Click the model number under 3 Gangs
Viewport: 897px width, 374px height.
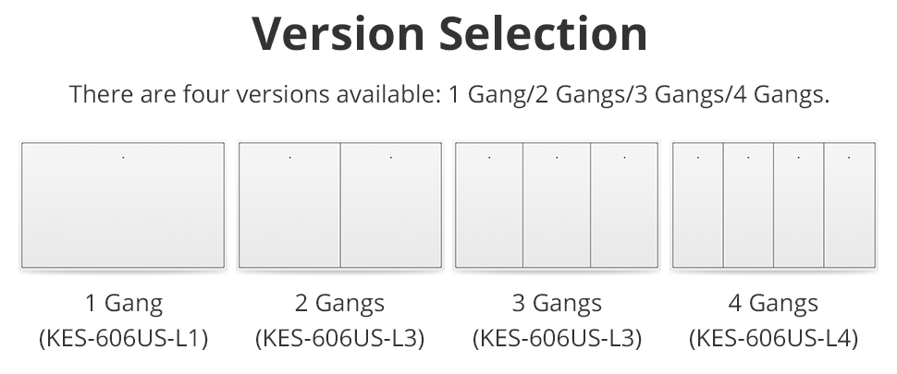pos(557,339)
